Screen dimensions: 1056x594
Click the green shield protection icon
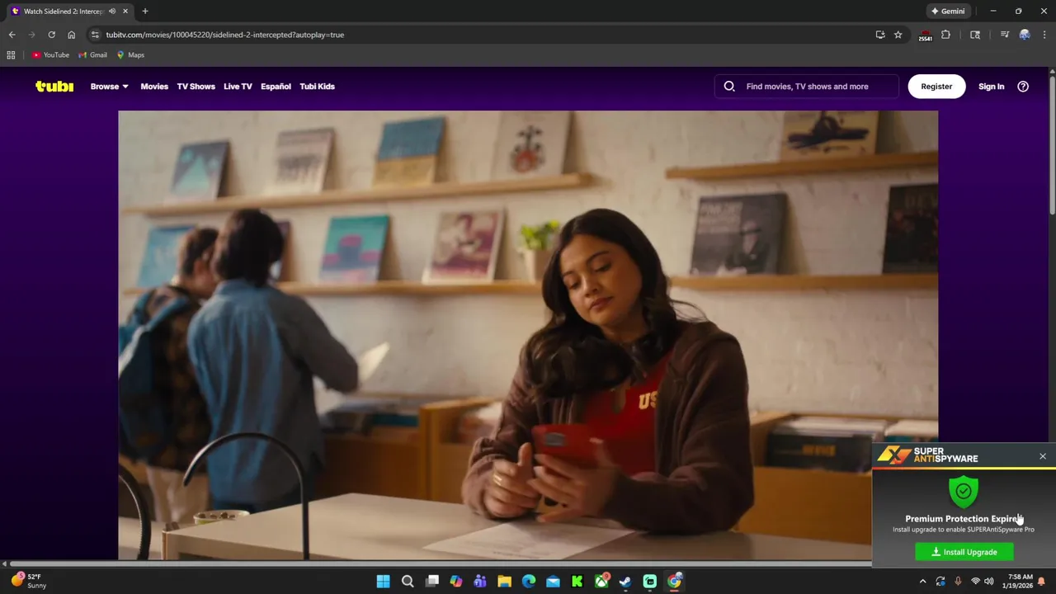(964, 492)
